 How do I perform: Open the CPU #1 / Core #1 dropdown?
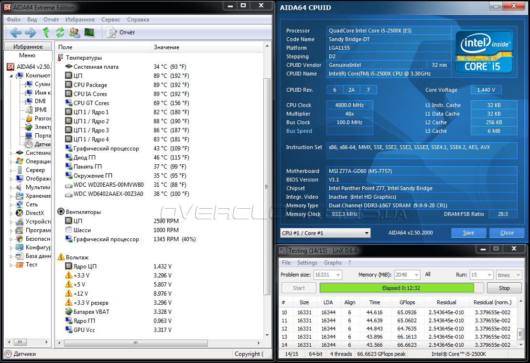[x=325, y=233]
